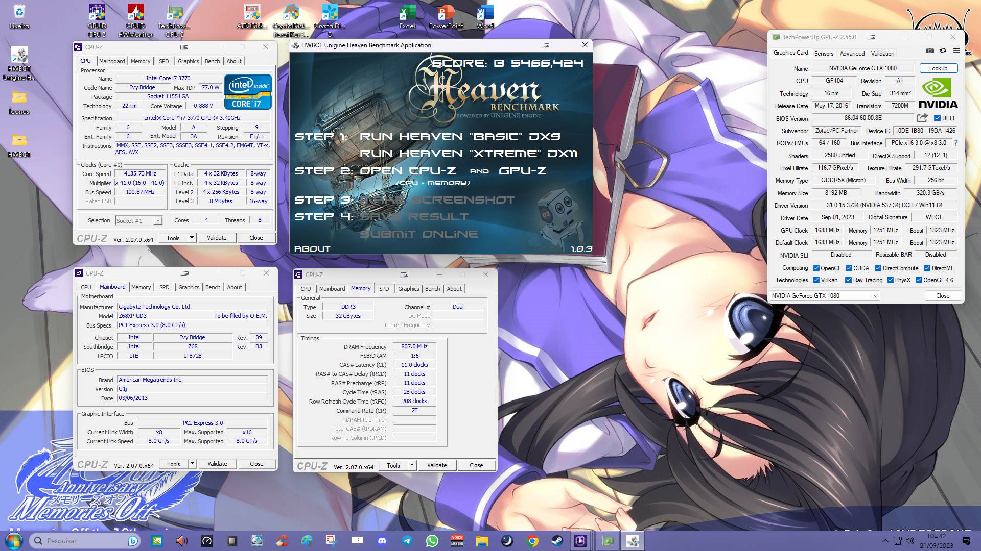Open ATTO Disk Benchmark desktop shortcut
981x551 pixels.
(x=252, y=16)
